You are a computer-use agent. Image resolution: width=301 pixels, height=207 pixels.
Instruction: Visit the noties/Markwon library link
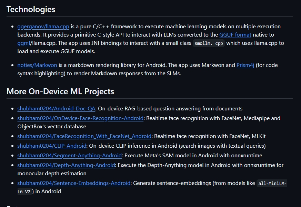coord(37,65)
